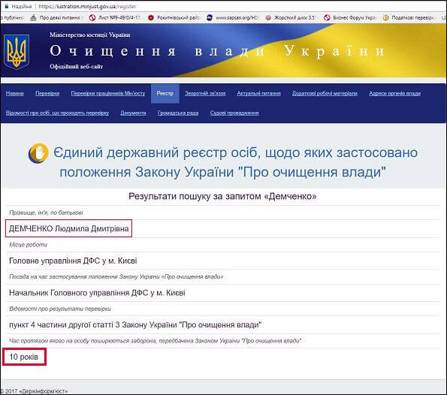Screen dimensions: 447x395
Task: Open the 'Лист №9-49/0/4-17' bookmark icon
Action: tap(92, 18)
